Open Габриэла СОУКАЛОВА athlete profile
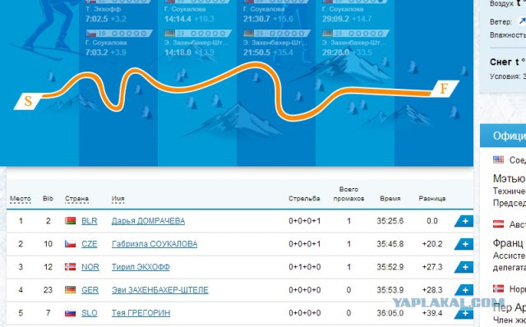This screenshot has width=526, height=327. (x=155, y=244)
